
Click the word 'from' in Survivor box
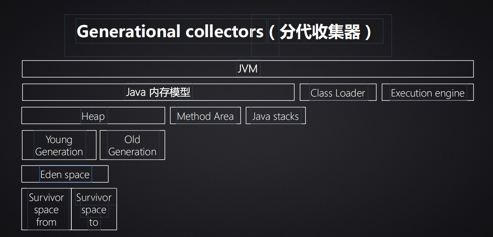coord(46,222)
